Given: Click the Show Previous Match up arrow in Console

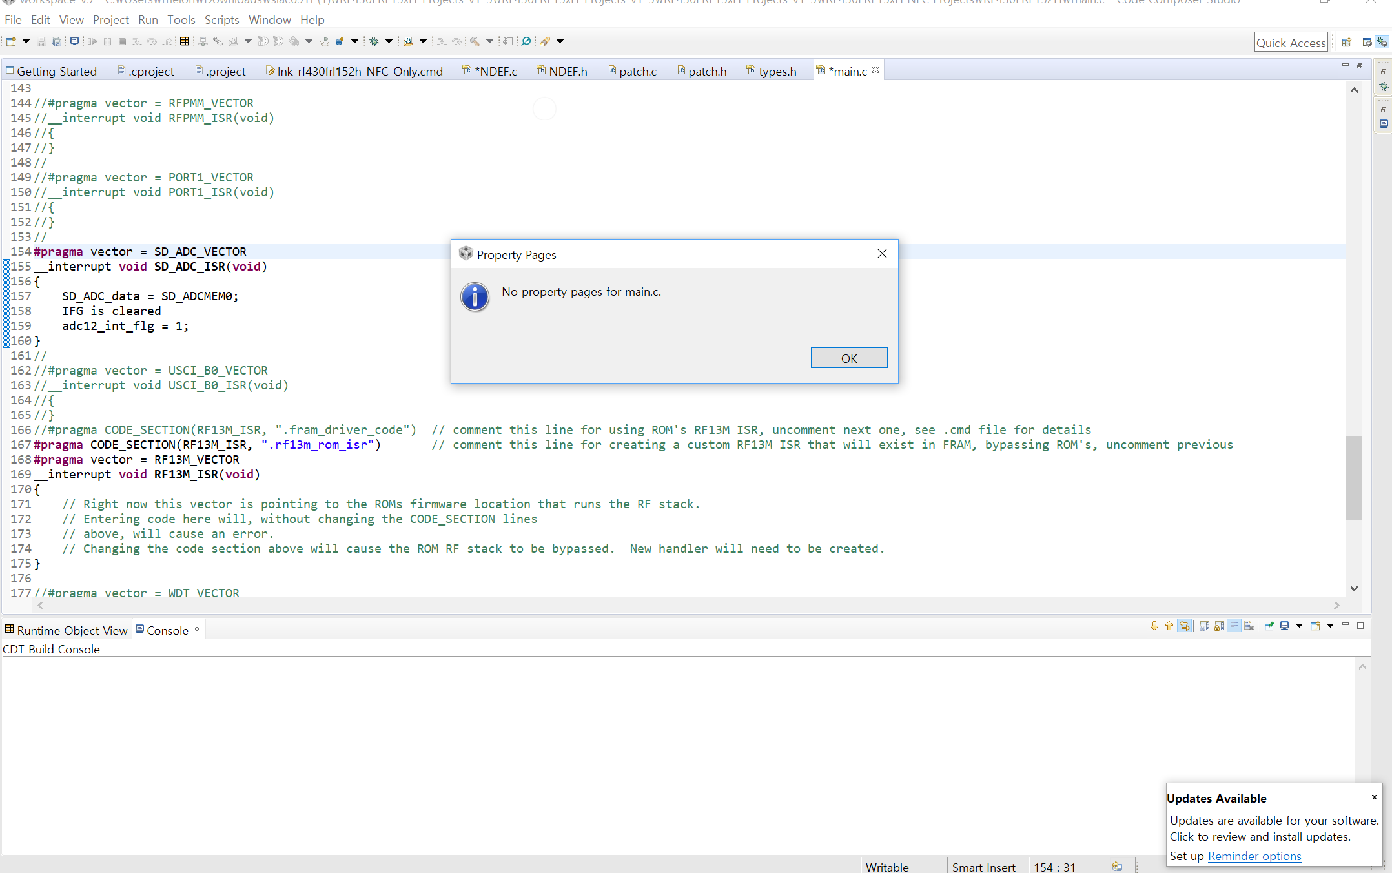Looking at the screenshot, I should 1169,626.
